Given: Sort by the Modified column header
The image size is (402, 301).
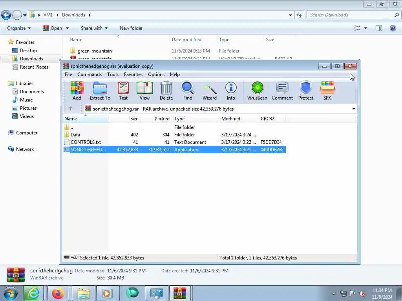Looking at the screenshot, I should pyautogui.click(x=239, y=119).
